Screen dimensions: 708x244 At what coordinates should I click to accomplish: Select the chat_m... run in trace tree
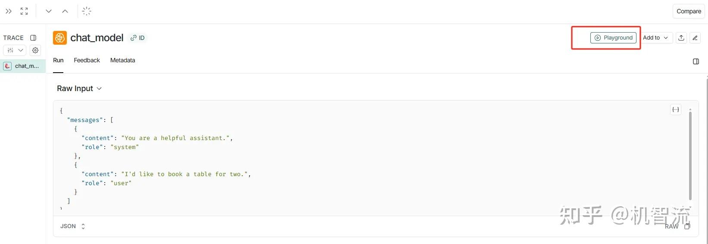pyautogui.click(x=22, y=66)
